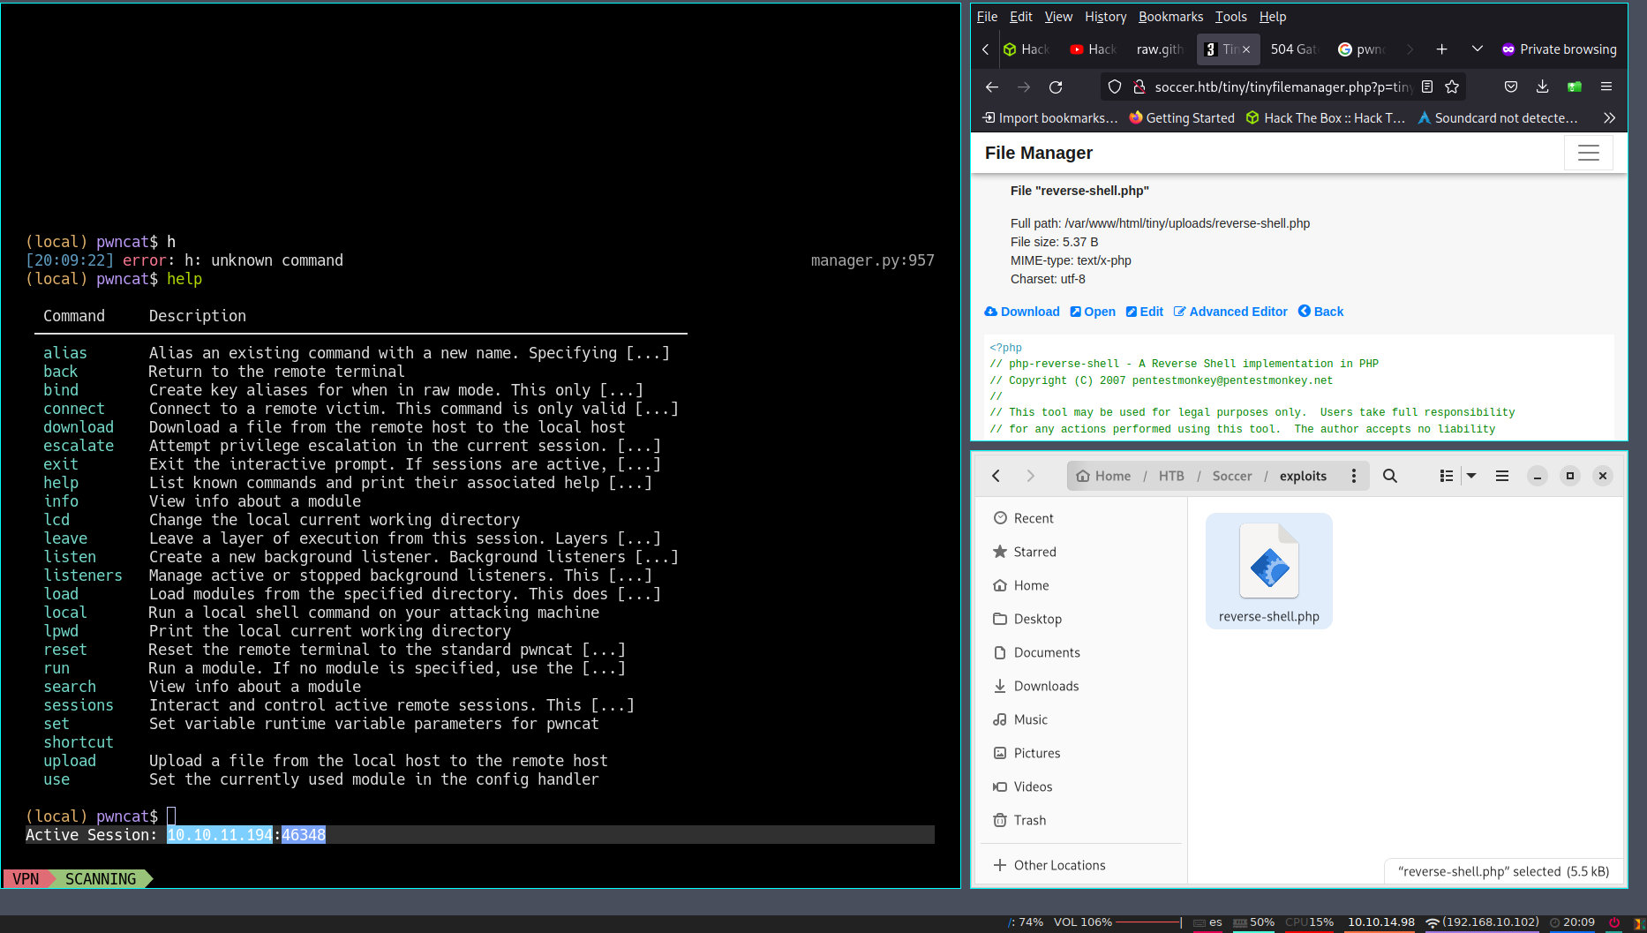The image size is (1647, 933).
Task: Open the History menu in Firefox
Action: pyautogui.click(x=1105, y=17)
